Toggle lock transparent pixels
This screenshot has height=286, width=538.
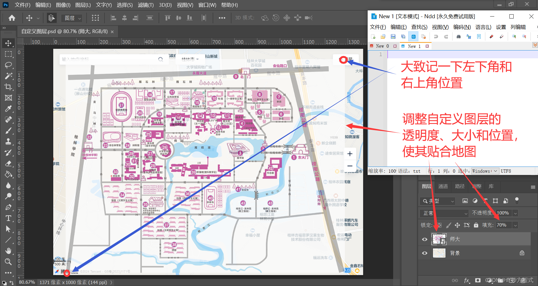pos(439,225)
